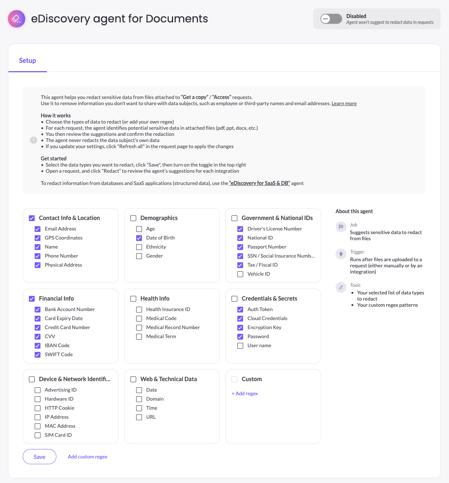Tick the Health Insurance ID checkbox
Viewport: 449px width, 483px height.
139,310
